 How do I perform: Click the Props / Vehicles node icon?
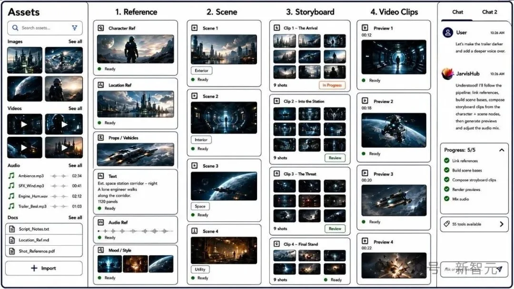pos(100,138)
